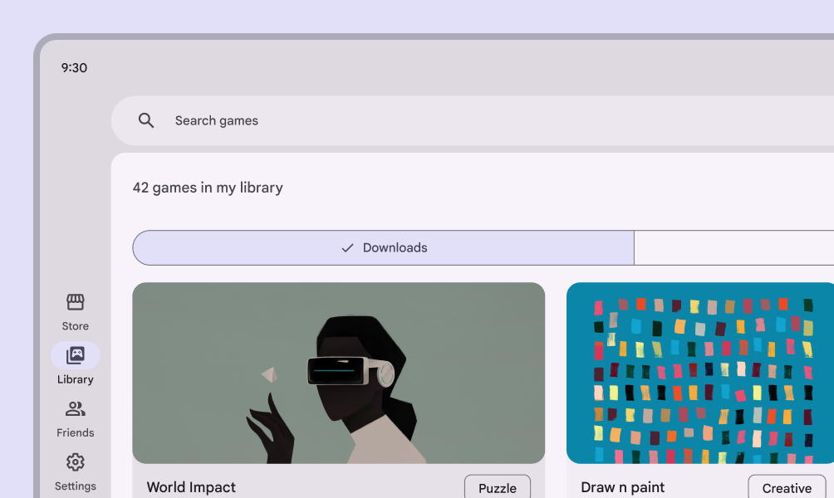Click the magnifying glass search icon
Screen dimensions: 834x498
[146, 120]
